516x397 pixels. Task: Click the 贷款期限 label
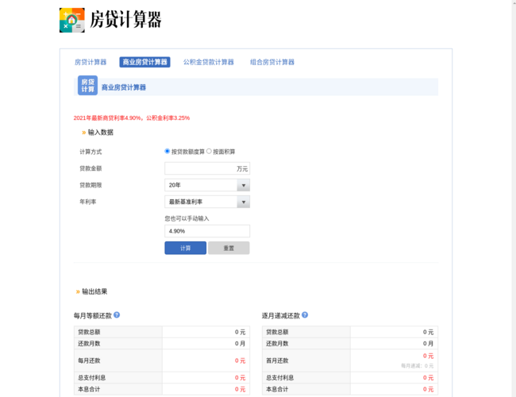[90, 185]
